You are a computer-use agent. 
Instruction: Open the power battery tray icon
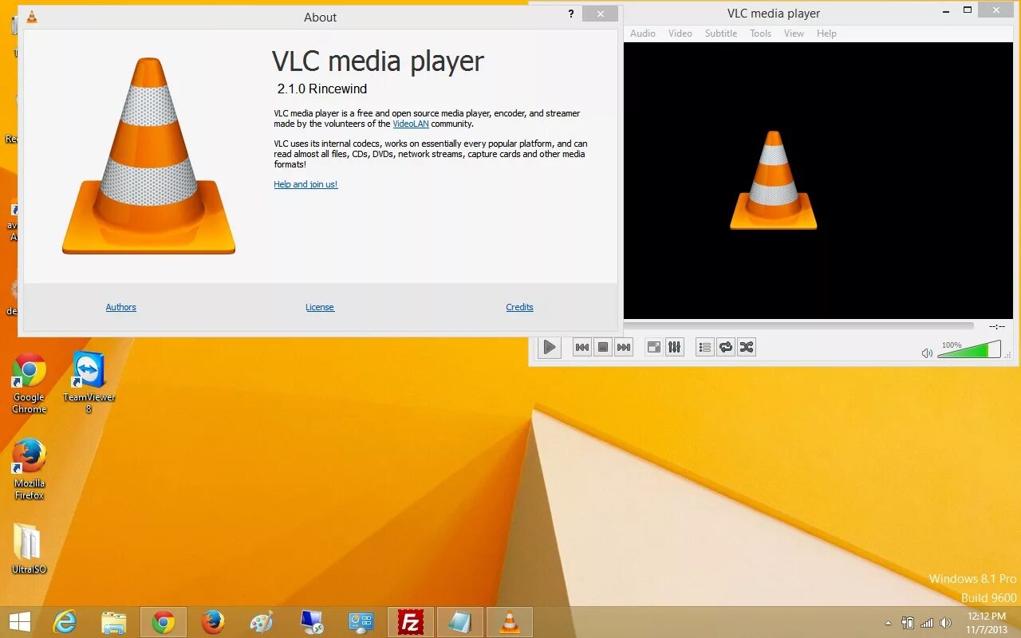coord(908,623)
